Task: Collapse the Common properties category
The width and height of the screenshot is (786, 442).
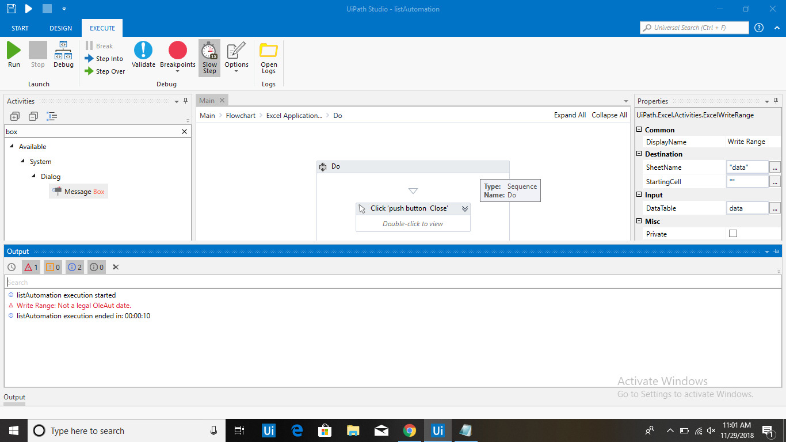Action: (x=639, y=130)
